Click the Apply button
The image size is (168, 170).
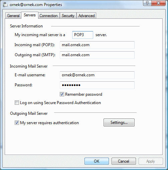point(151,161)
